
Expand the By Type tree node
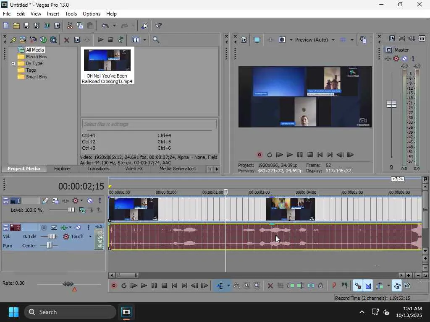13,64
